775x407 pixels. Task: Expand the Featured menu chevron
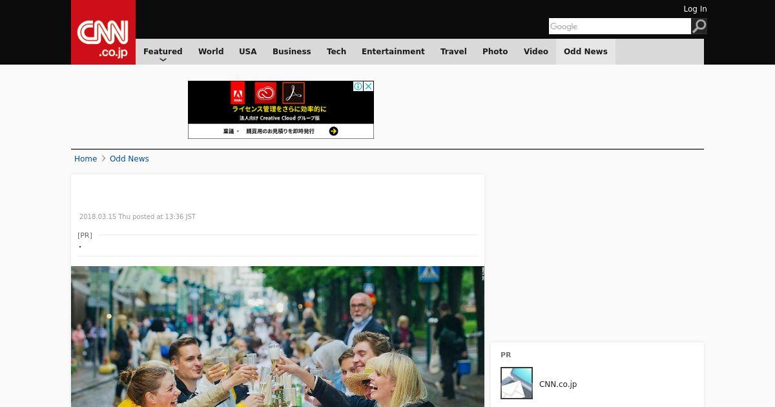tap(163, 59)
